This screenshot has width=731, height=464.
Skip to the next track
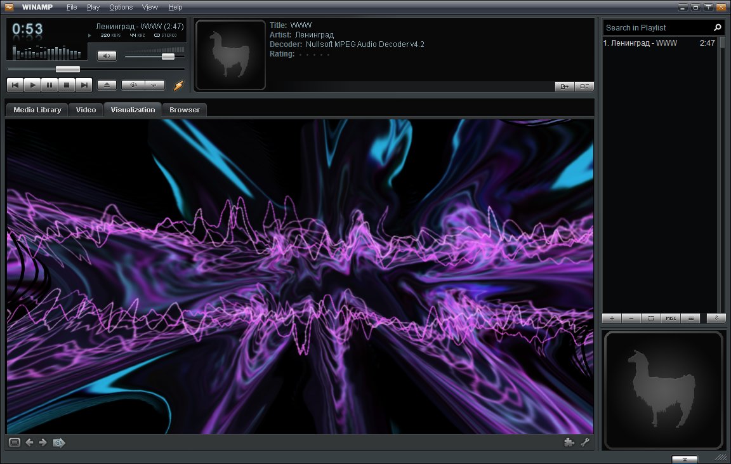(84, 85)
